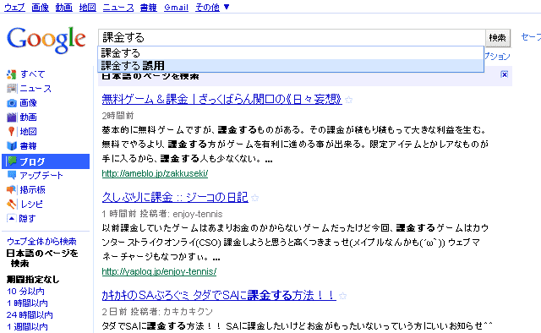The height and width of the screenshot is (333, 541).
Task: Select アップデート filter label
Action: tap(41, 175)
